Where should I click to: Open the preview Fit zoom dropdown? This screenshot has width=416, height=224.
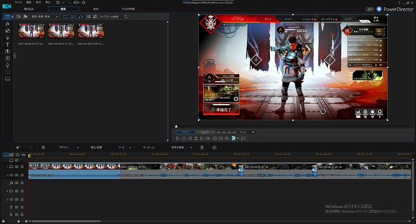247,132
